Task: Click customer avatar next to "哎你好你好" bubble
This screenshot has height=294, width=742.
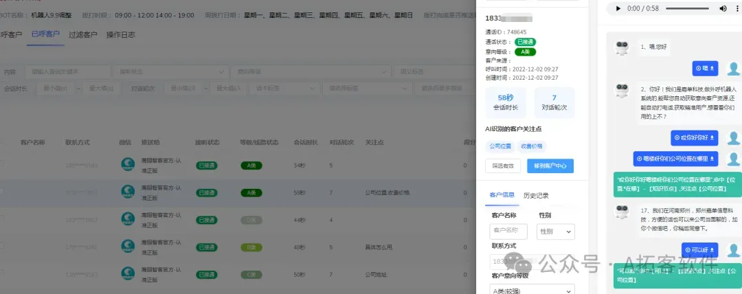Action: (x=734, y=138)
